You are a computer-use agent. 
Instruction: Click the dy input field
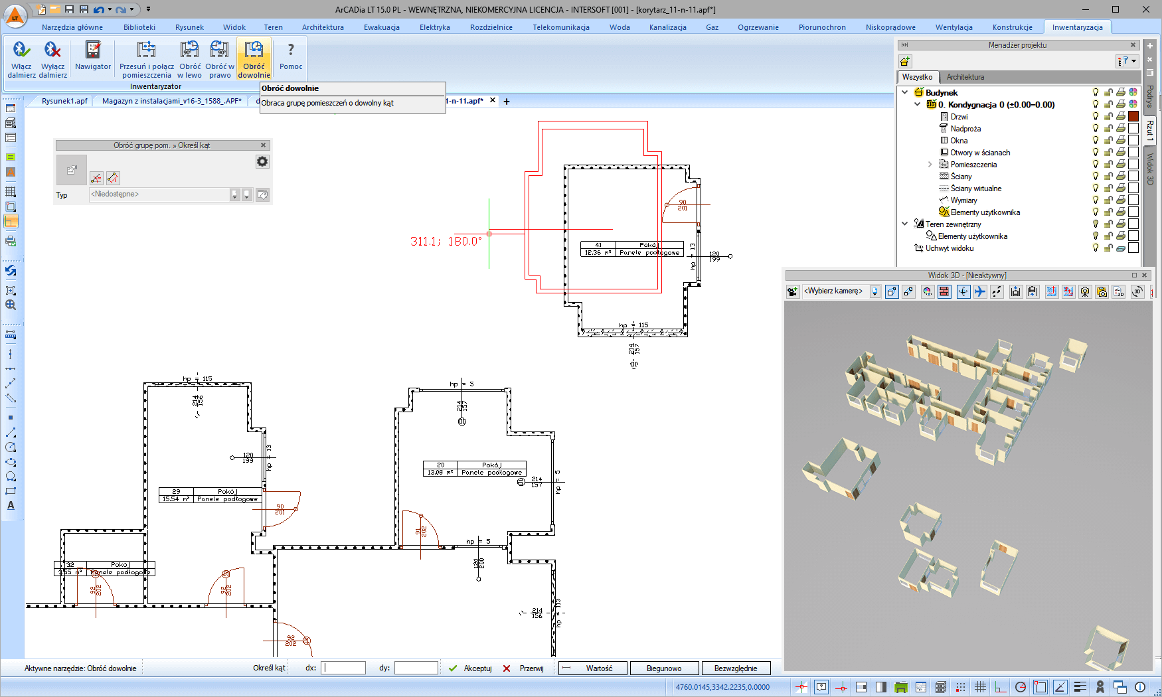[x=416, y=668]
